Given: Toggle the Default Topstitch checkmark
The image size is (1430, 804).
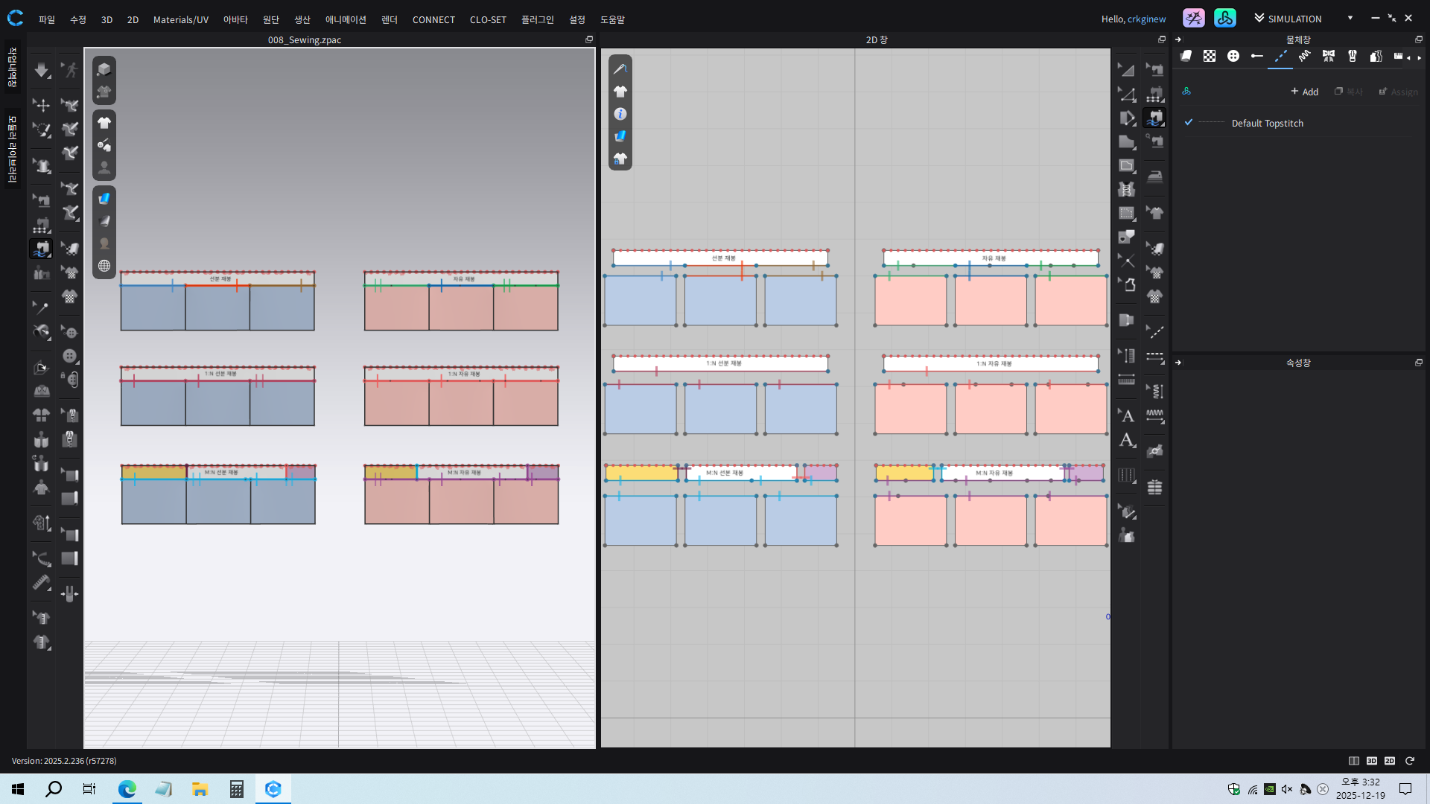Looking at the screenshot, I should click(1189, 122).
